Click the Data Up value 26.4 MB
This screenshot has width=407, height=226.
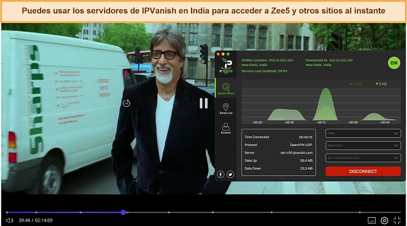coord(306,160)
